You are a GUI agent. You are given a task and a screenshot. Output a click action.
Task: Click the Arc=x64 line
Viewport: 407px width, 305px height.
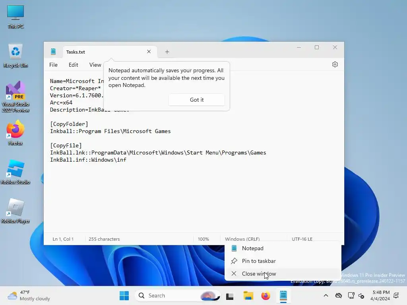tap(61, 102)
